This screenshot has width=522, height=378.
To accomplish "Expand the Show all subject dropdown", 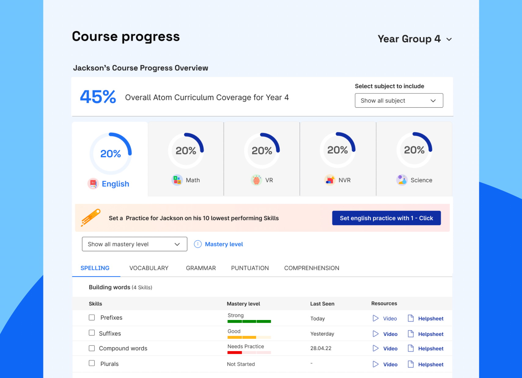I will point(399,100).
